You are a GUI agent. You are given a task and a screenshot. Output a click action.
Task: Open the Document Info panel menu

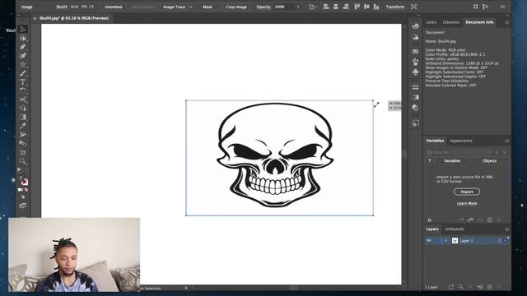coord(507,22)
